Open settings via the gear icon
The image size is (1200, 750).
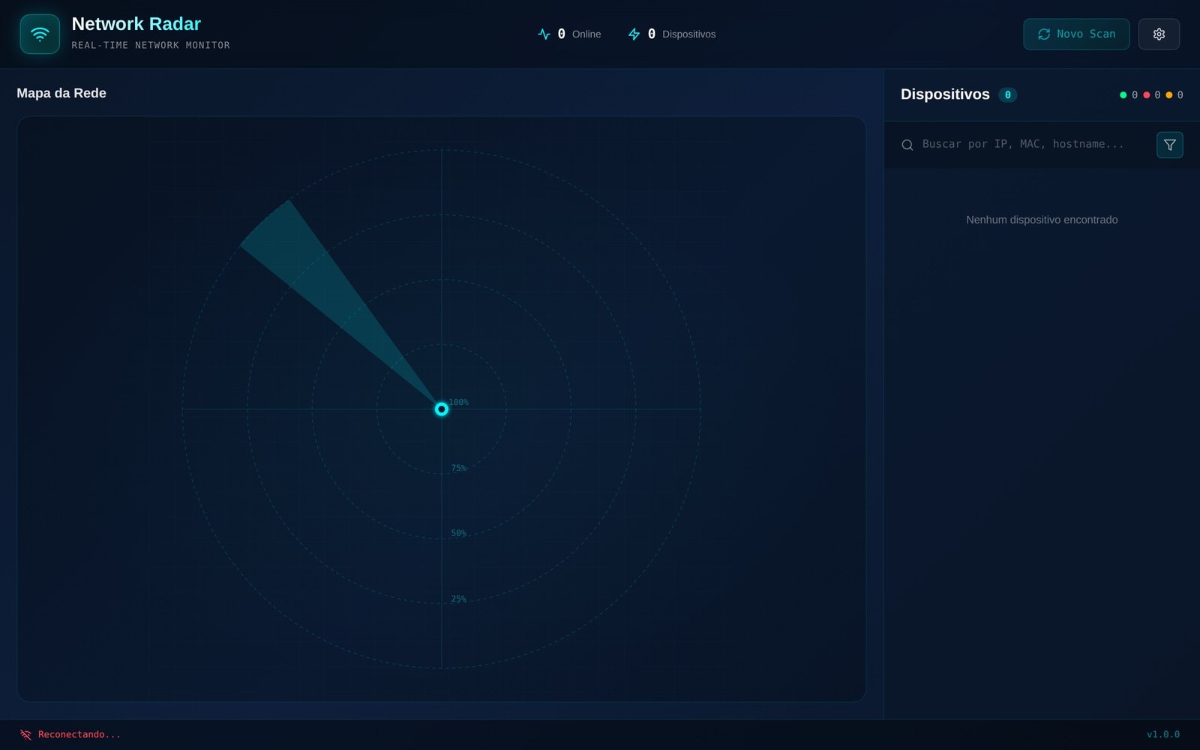tap(1159, 34)
